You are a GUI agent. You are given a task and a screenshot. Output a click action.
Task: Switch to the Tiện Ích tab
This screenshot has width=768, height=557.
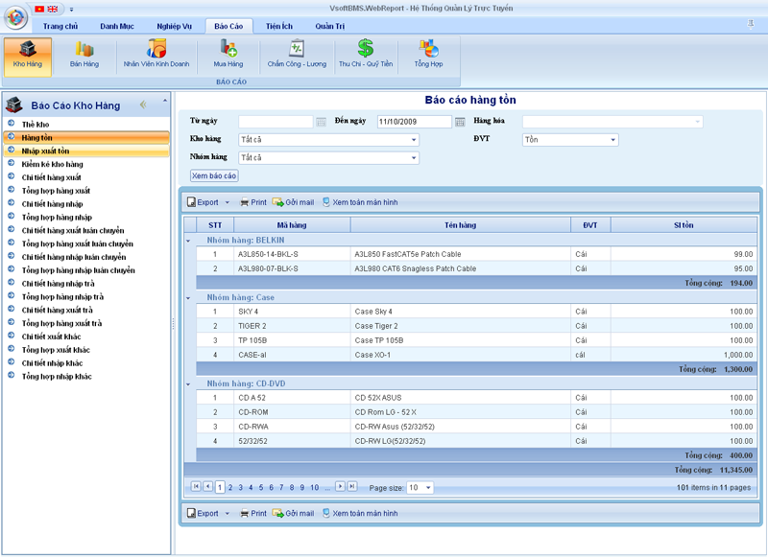coord(279,26)
